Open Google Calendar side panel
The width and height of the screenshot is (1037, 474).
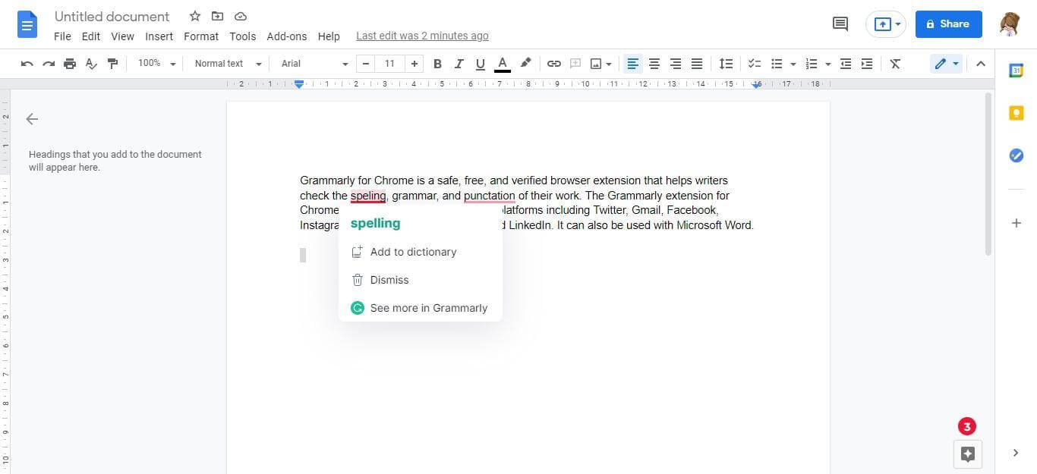click(1017, 71)
